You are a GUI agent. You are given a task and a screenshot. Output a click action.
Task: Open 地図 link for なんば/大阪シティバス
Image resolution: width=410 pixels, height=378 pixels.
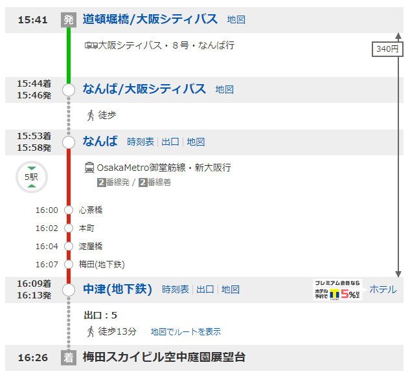coord(224,89)
